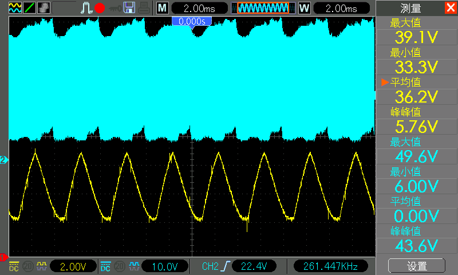Image resolution: width=458 pixels, height=275 pixels.
Task: Click the orange arrow beside 平均值
Action: tap(385, 82)
